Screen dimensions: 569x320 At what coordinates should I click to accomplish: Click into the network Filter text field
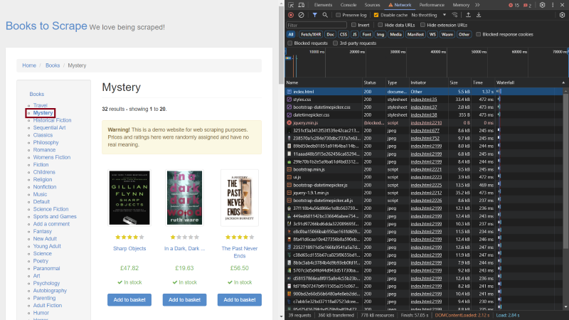pos(317,25)
